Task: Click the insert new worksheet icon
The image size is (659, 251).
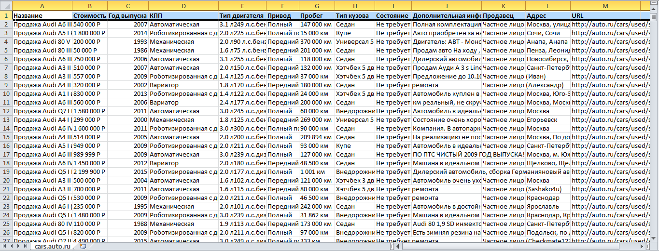Action: point(83,246)
